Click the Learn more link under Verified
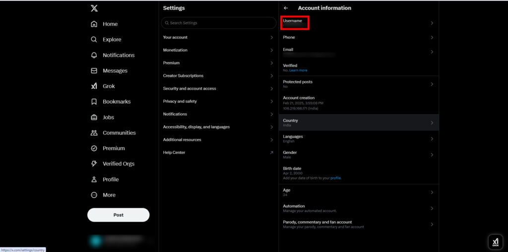 298,70
